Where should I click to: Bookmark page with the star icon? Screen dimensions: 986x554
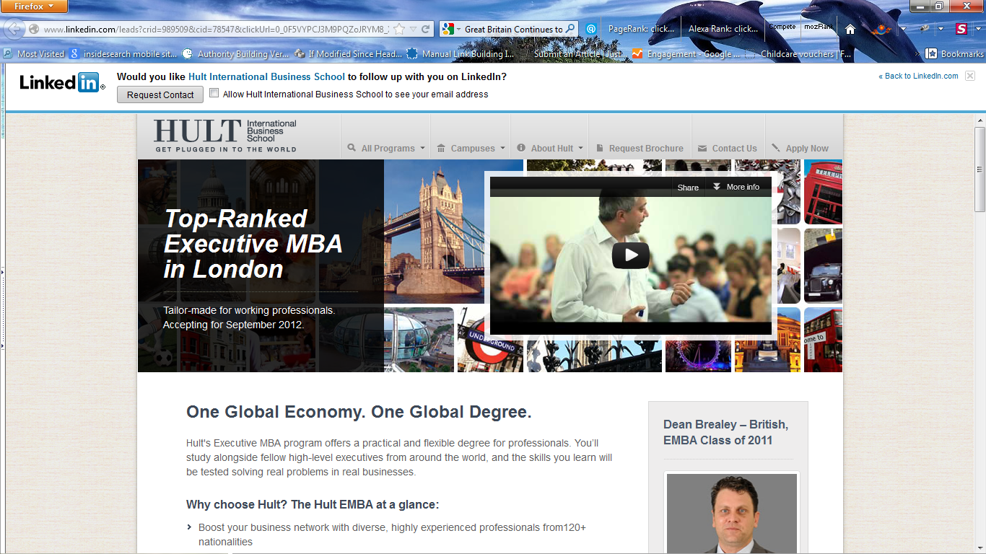tap(399, 30)
